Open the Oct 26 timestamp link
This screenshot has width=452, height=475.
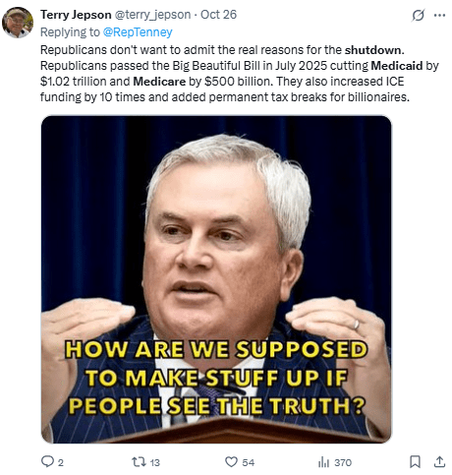point(218,15)
